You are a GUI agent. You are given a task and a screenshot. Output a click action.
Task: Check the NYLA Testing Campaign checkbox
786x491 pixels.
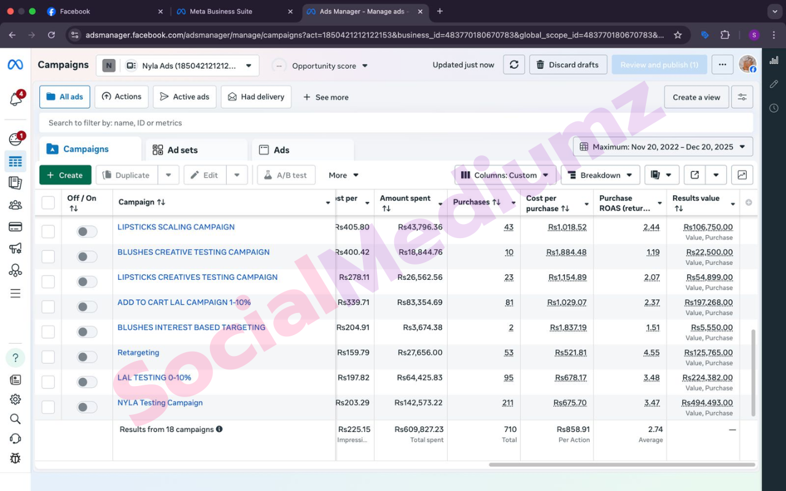pyautogui.click(x=48, y=407)
